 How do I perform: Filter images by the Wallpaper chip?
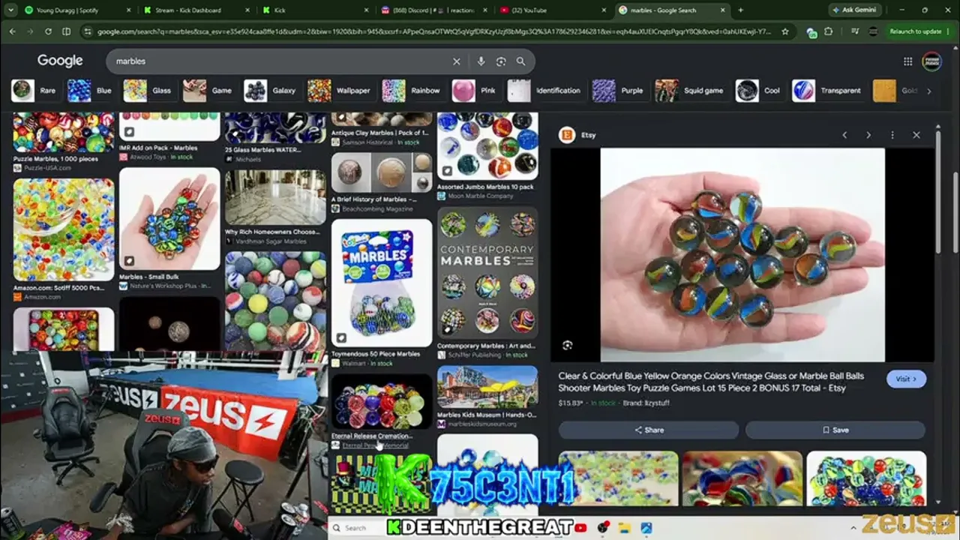click(x=339, y=91)
